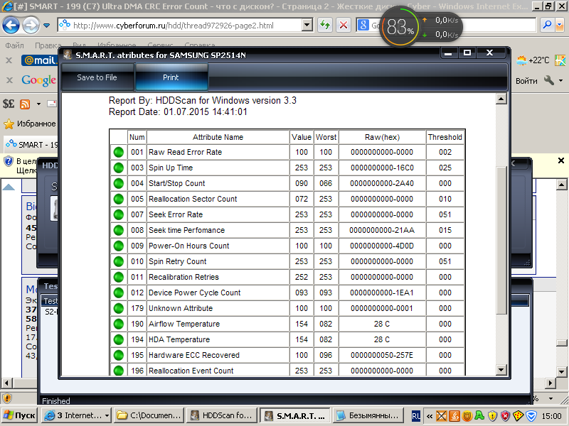Click the Print button in SMART window

click(171, 77)
